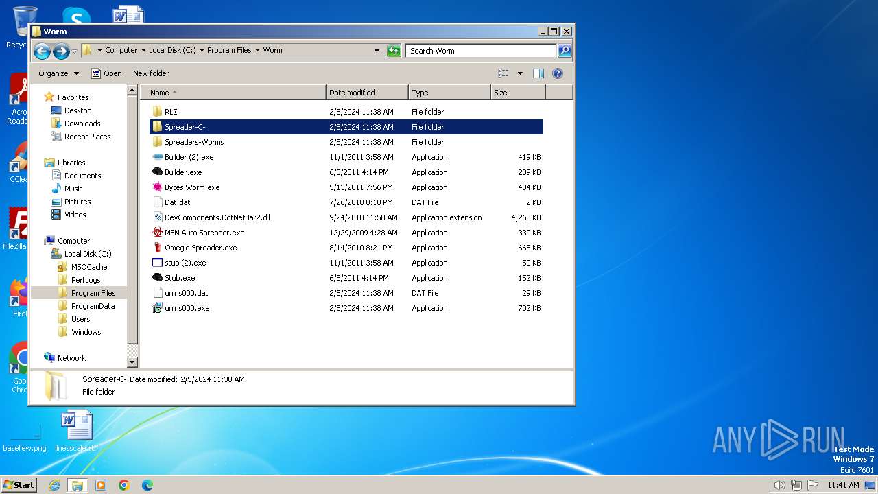The height and width of the screenshot is (494, 878).
Task: Select the Dat.dat file icon
Action: click(157, 202)
